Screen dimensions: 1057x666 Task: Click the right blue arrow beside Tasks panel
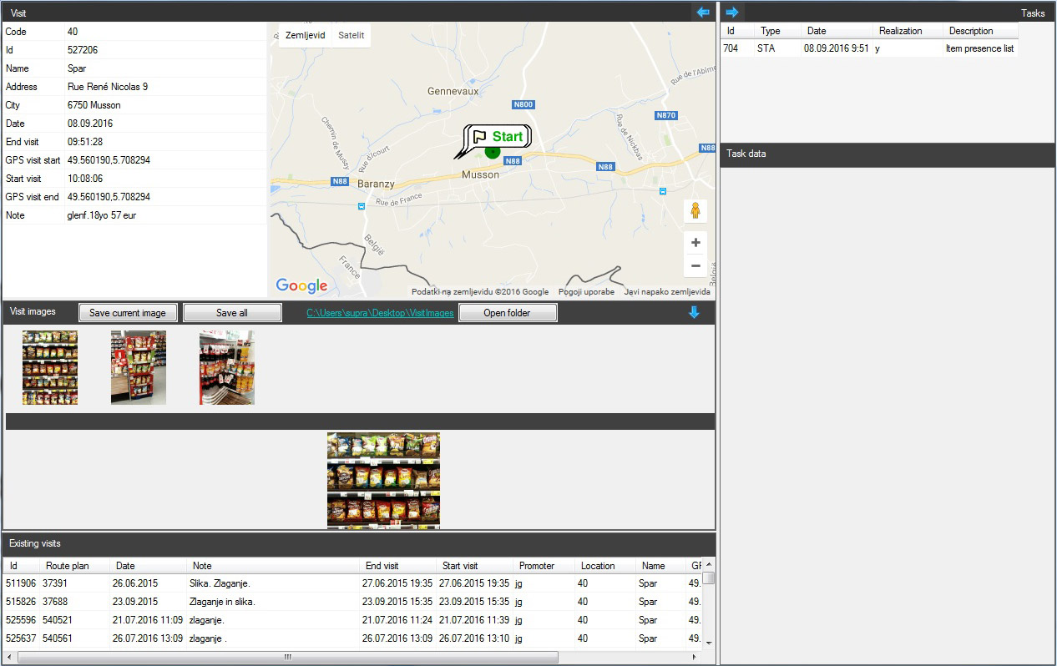[x=732, y=13]
